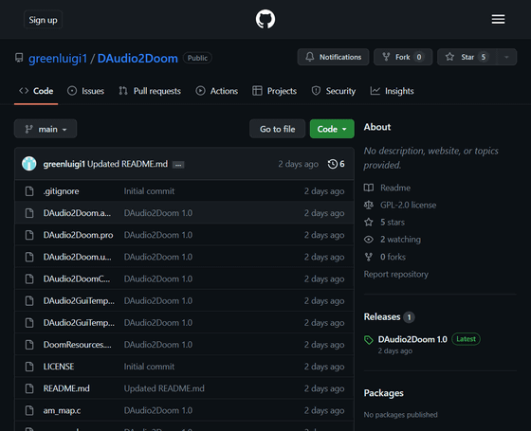Open the Actions tab

coord(217,91)
